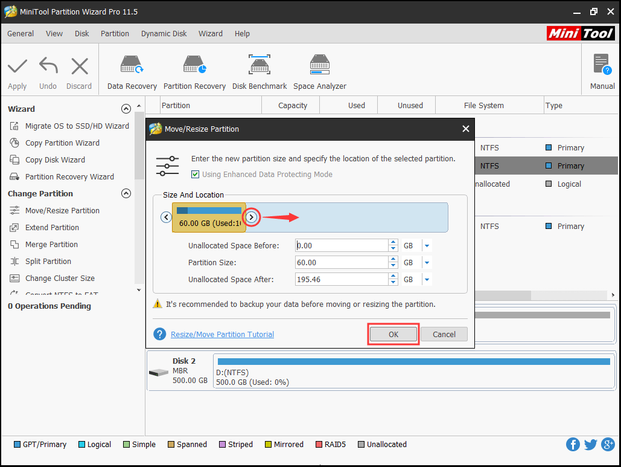Click the Type column header
Viewport: 621px width, 467px height.
coord(581,106)
